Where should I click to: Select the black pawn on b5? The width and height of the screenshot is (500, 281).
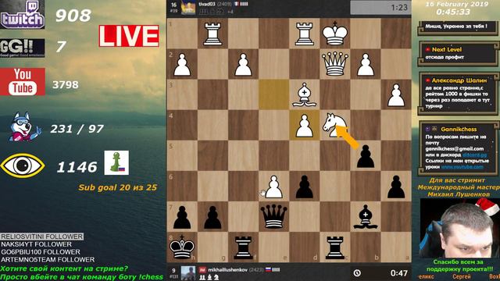[366, 156]
